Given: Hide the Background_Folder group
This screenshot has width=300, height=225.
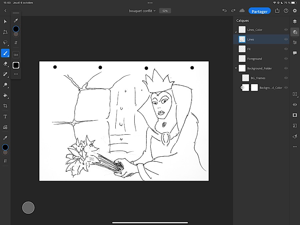Looking at the screenshot, I should click(x=286, y=68).
